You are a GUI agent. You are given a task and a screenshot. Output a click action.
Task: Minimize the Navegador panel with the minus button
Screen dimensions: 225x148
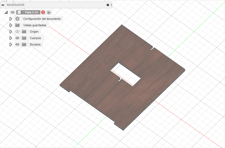click(x=108, y=5)
